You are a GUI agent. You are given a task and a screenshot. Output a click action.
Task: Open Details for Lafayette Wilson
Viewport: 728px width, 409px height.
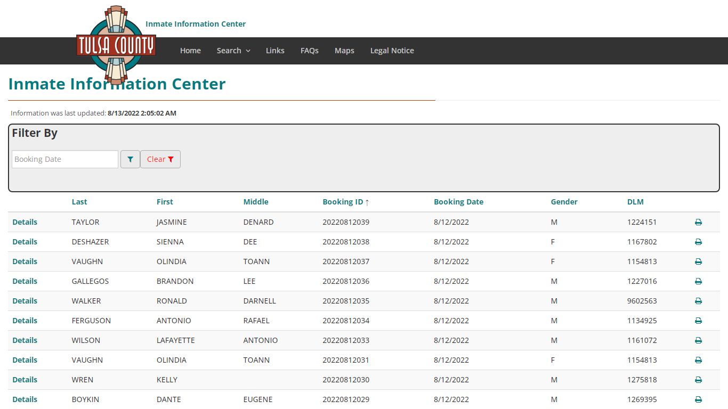[x=25, y=340]
